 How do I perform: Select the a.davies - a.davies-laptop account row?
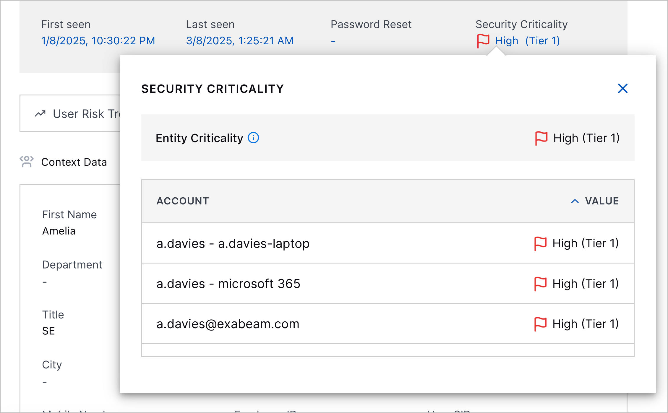pyautogui.click(x=233, y=243)
